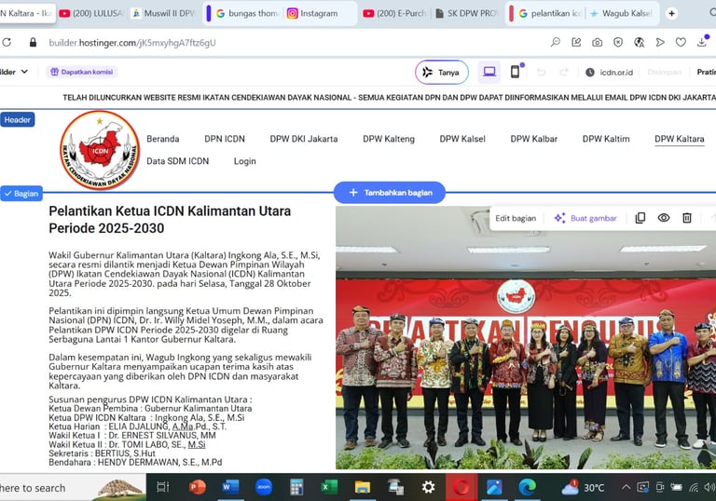Viewport: 716px width, 501px height.
Task: Expand the builder dropdown chevron
Action: [24, 72]
